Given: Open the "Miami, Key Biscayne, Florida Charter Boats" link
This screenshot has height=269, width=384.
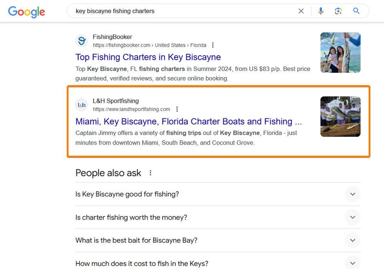Looking at the screenshot, I should click(189, 121).
